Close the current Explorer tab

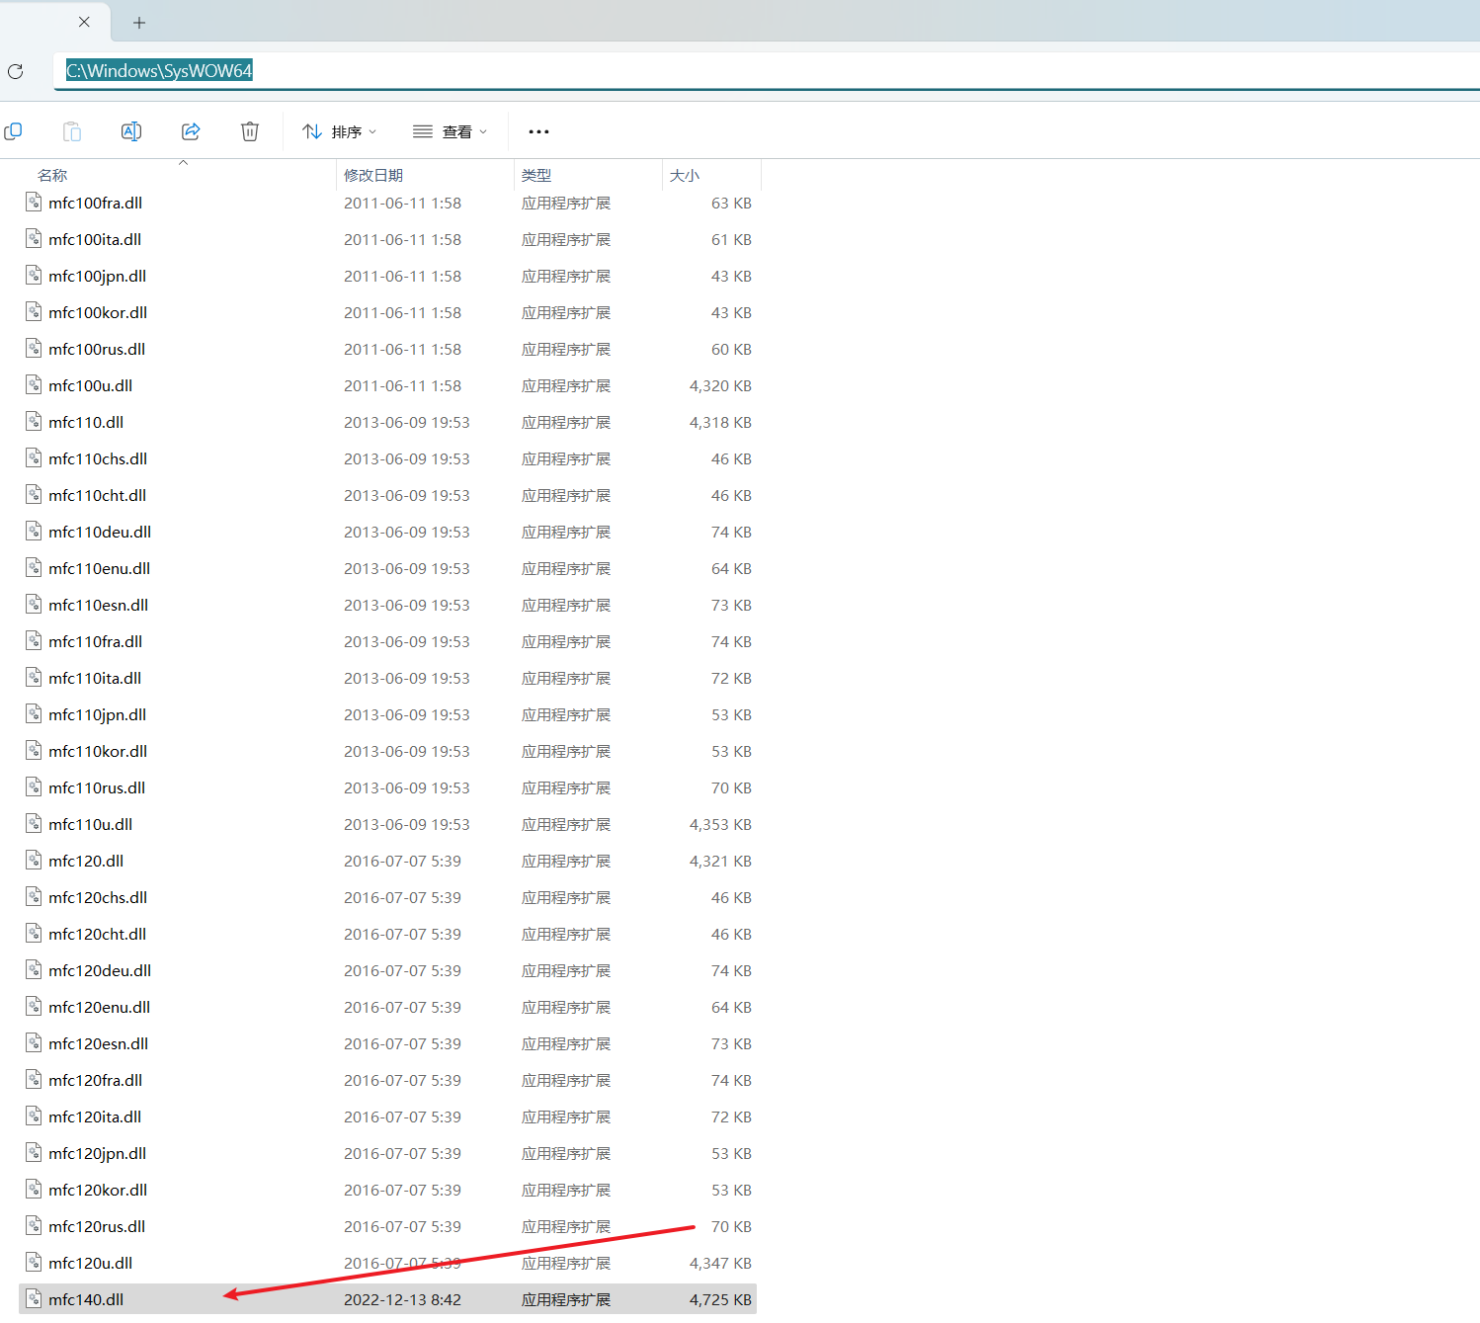click(84, 22)
